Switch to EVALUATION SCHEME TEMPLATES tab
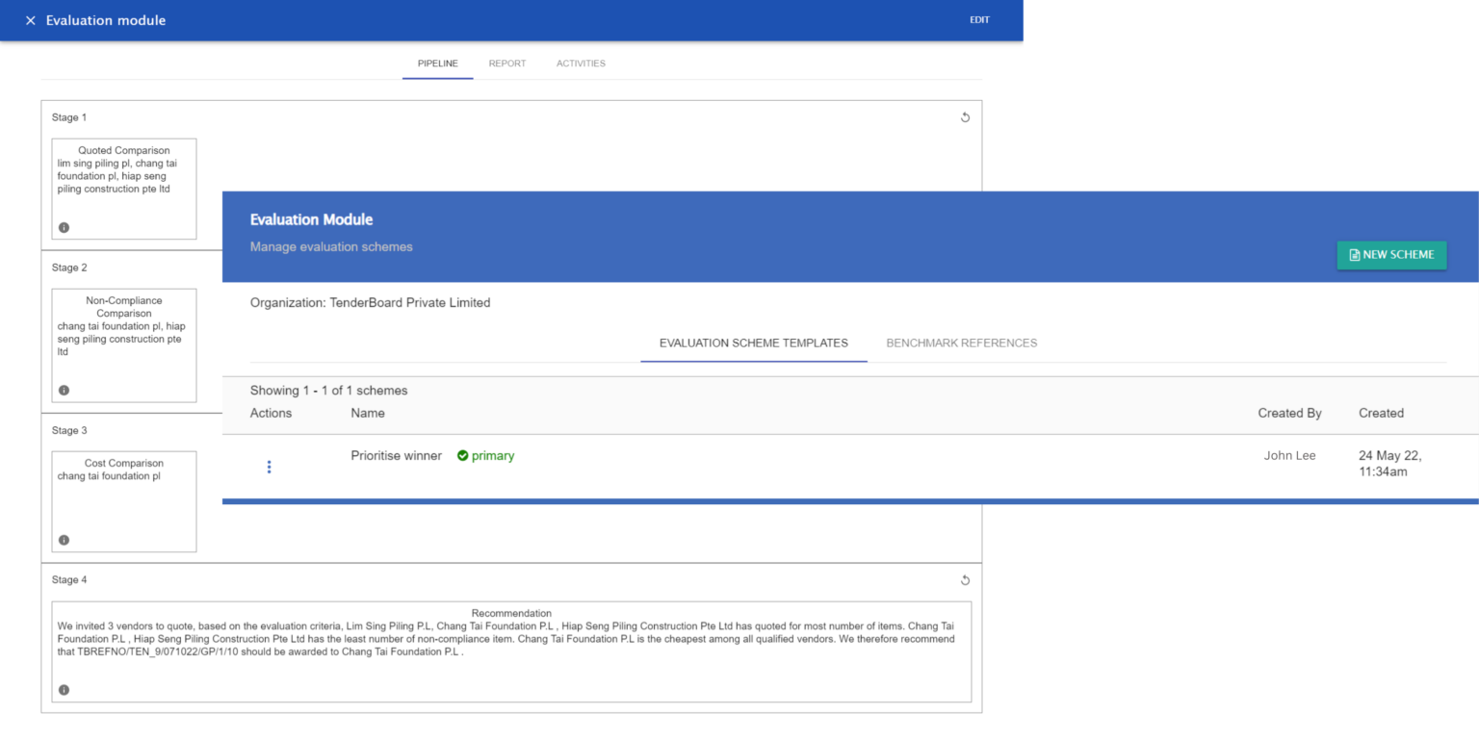The height and width of the screenshot is (739, 1479). (753, 343)
